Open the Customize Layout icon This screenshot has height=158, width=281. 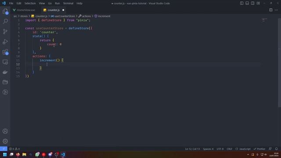coord(258,3)
